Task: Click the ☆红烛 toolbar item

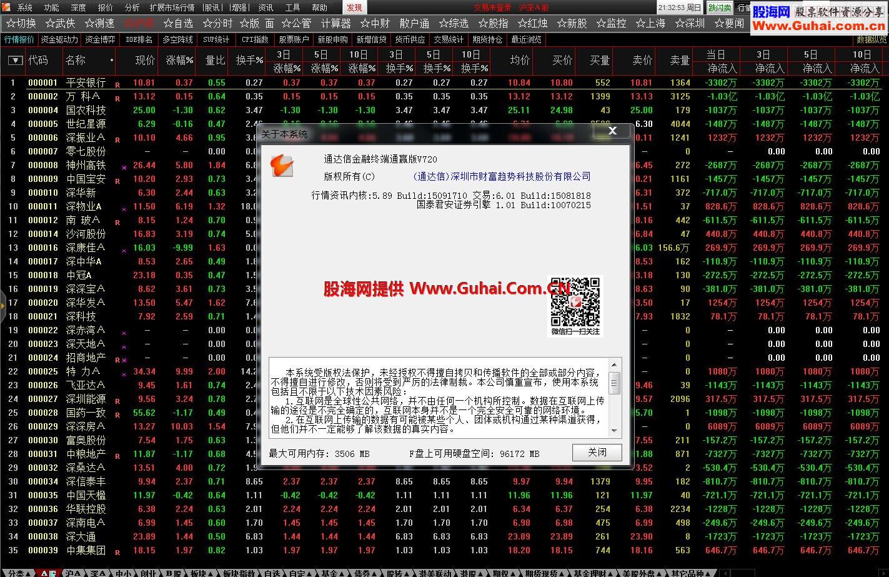Action: [532, 23]
